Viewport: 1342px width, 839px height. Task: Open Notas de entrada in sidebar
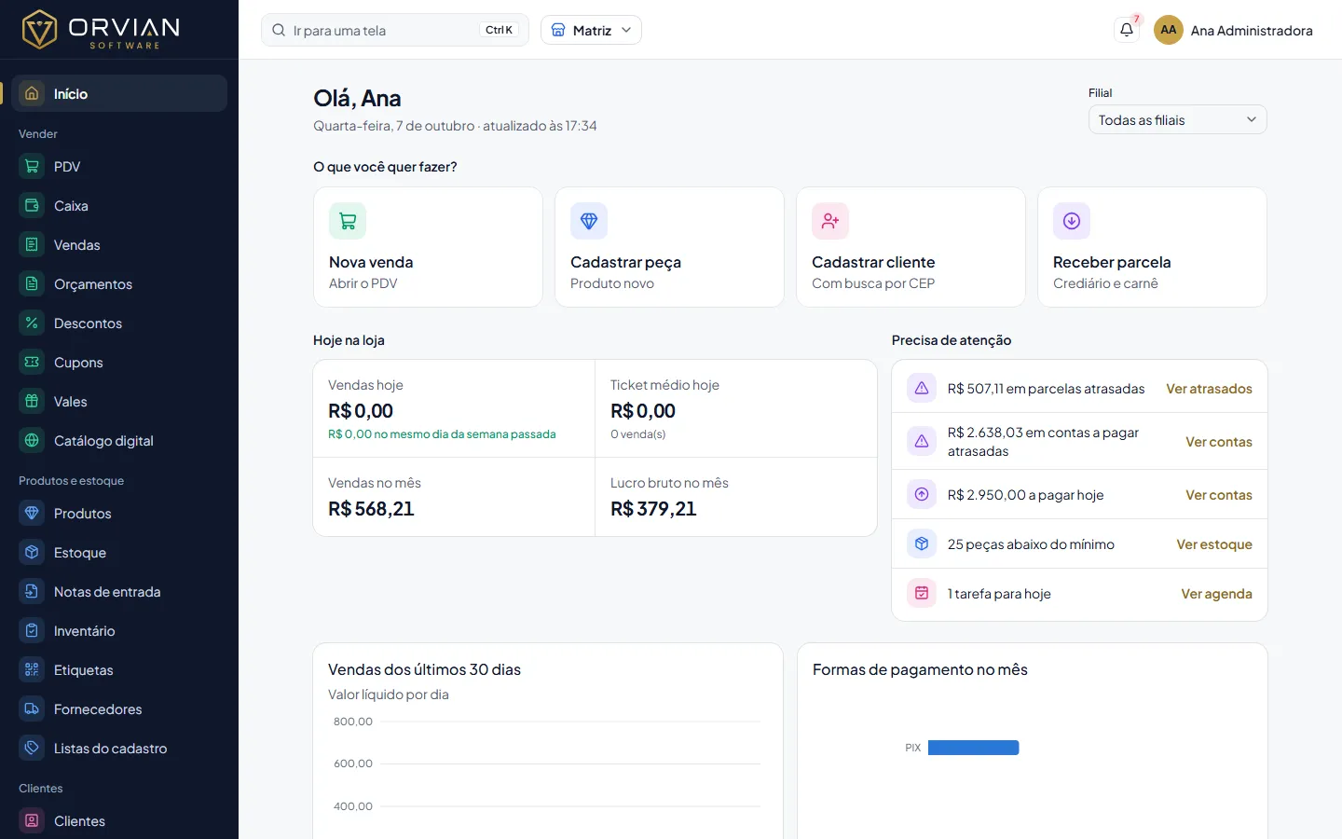point(119,591)
